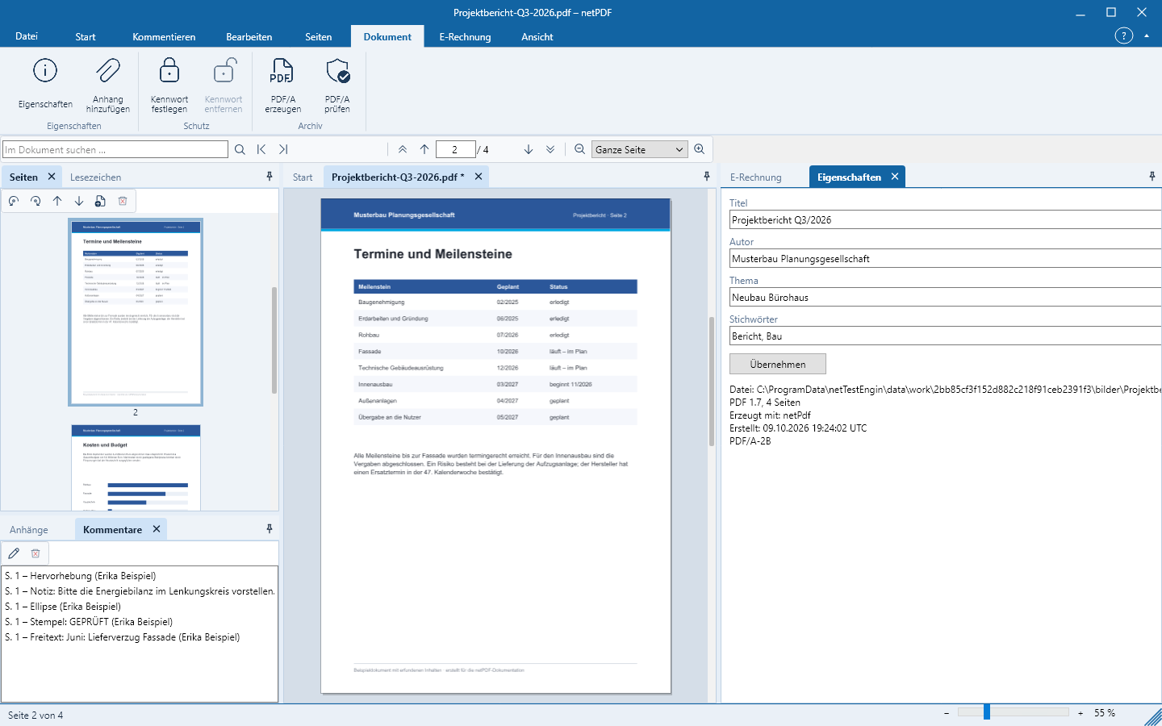The image size is (1162, 726).
Task: Edit comment pencil icon in Kommentare
Action: (14, 553)
